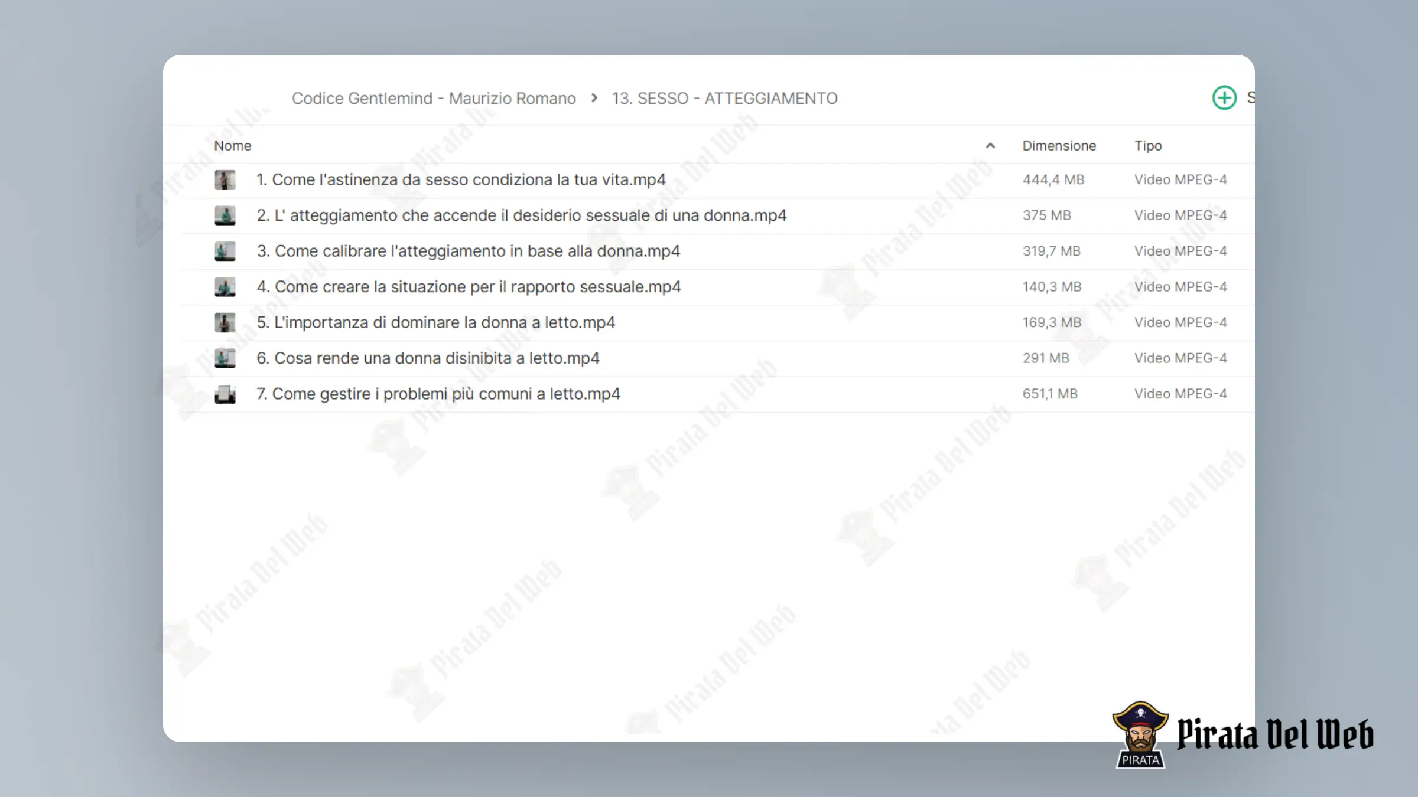Click thumbnail of 4. Come creare la situazione
1418x797 pixels.
tap(225, 287)
